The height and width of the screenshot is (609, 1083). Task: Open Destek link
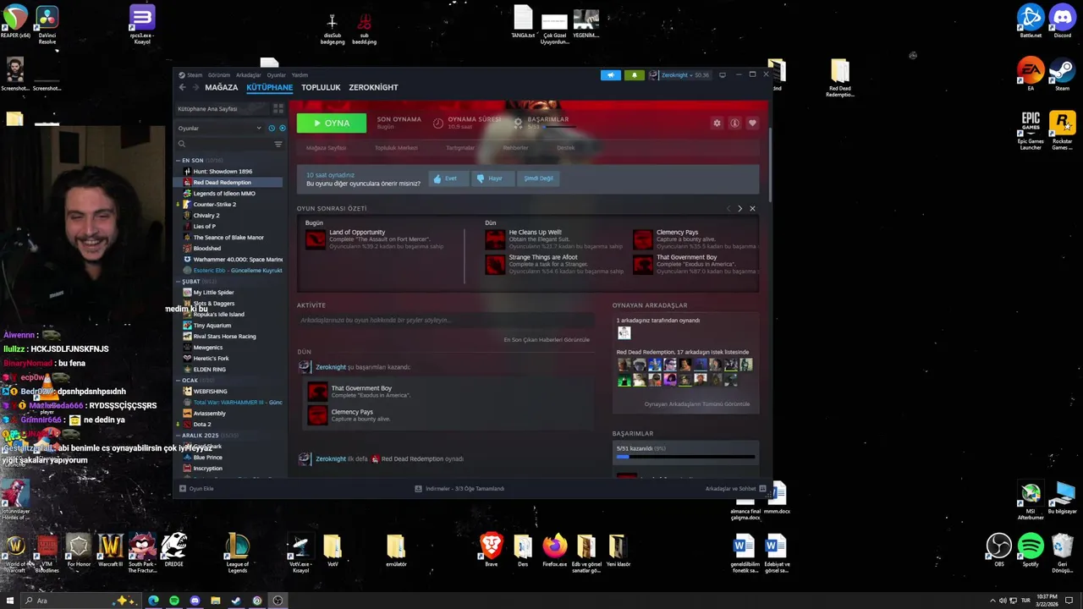coord(565,148)
